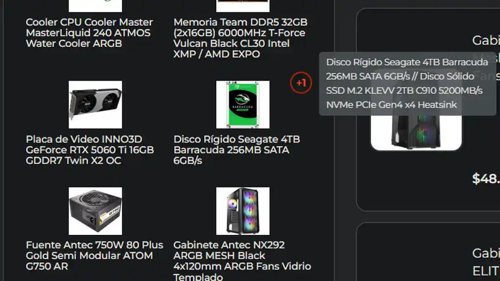This screenshot has height=281, width=500.
Task: Open Fuente Antec 750W 80 Plus title
Action: tap(95, 256)
